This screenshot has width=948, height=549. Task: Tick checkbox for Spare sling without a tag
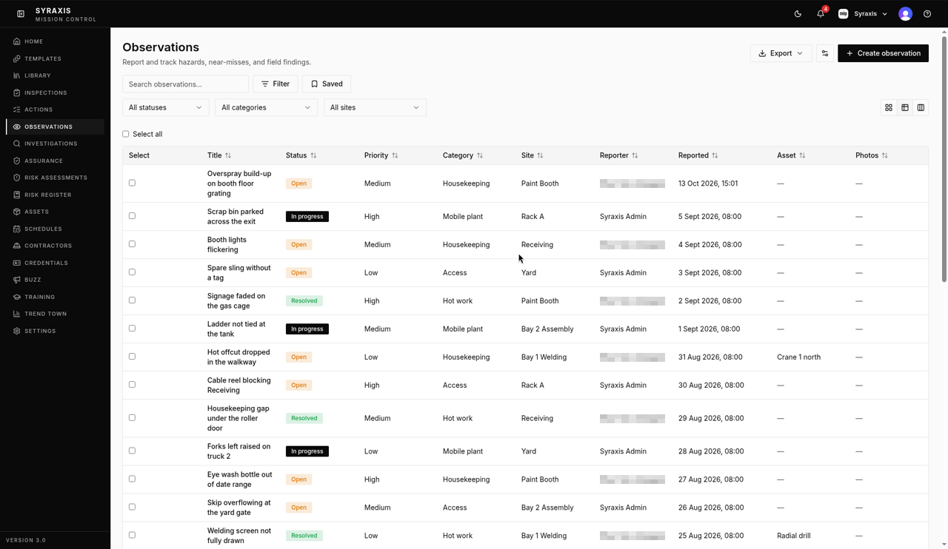tap(132, 272)
